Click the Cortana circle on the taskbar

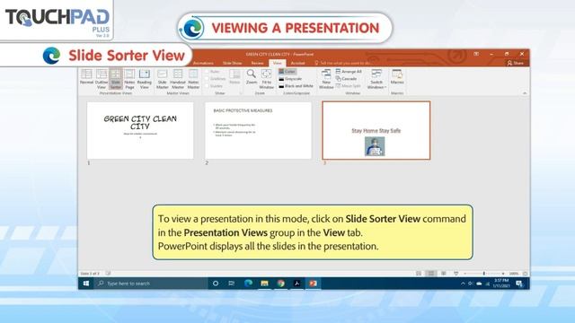(216, 284)
